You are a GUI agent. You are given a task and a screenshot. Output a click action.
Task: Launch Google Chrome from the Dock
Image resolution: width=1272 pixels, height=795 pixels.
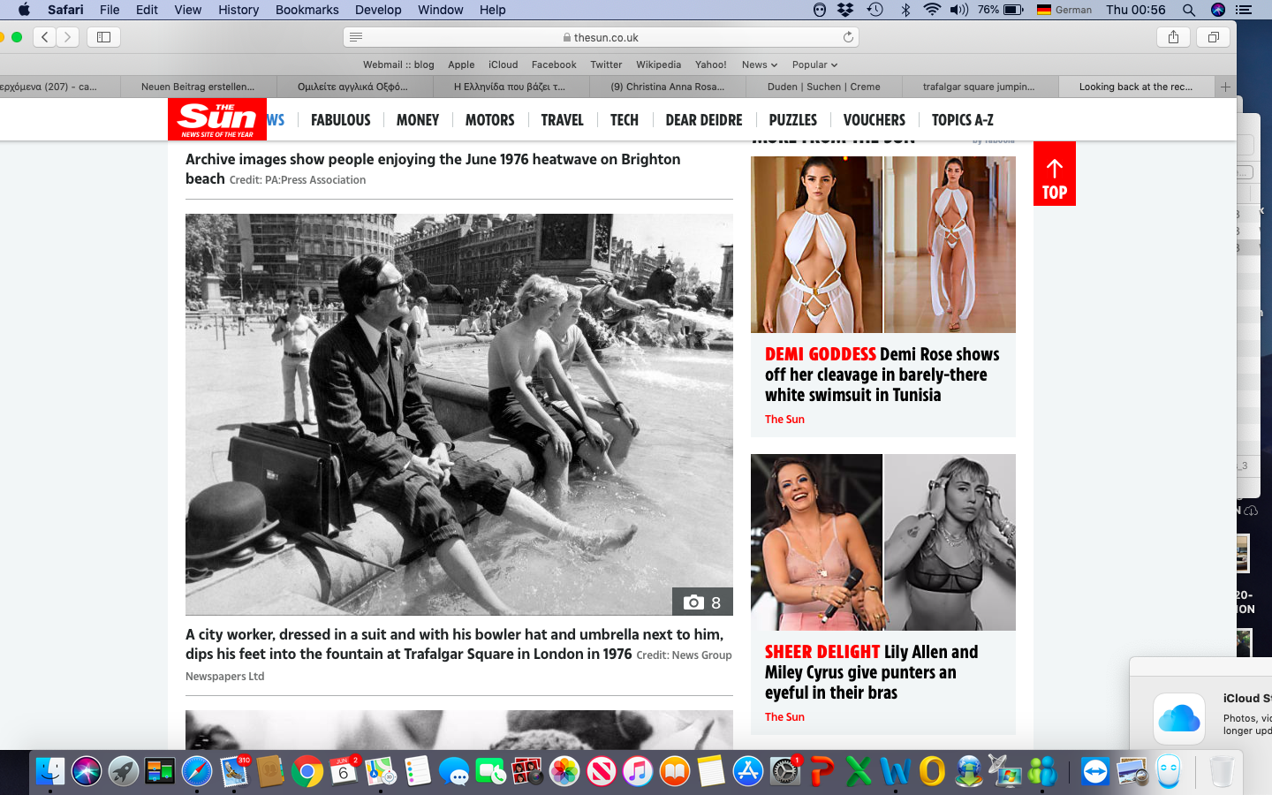(307, 771)
